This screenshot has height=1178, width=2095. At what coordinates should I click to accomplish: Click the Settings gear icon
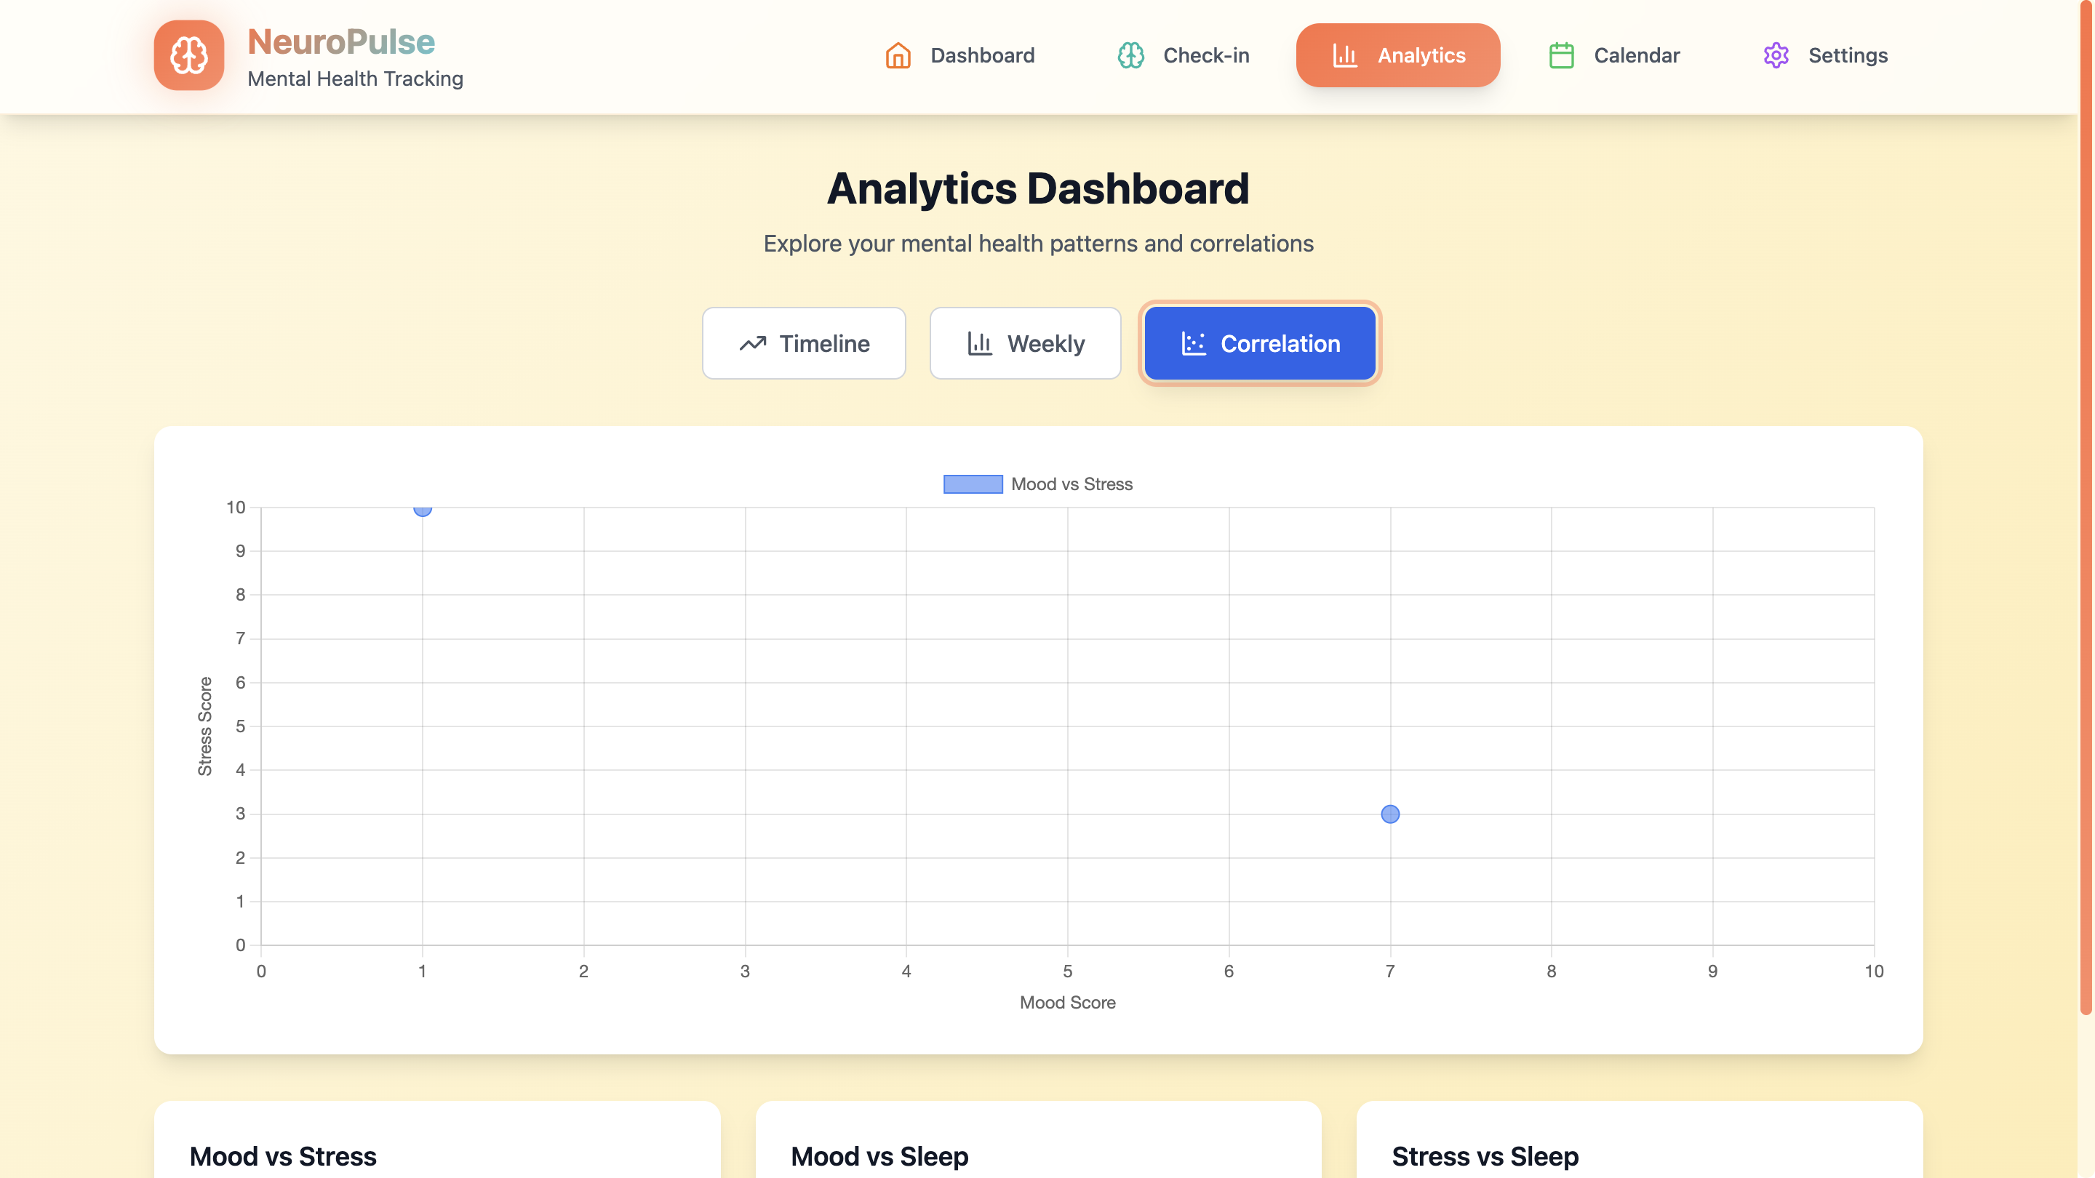(x=1776, y=55)
